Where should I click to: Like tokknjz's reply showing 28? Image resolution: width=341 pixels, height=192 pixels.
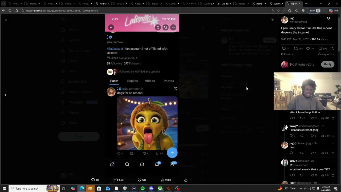(314, 175)
